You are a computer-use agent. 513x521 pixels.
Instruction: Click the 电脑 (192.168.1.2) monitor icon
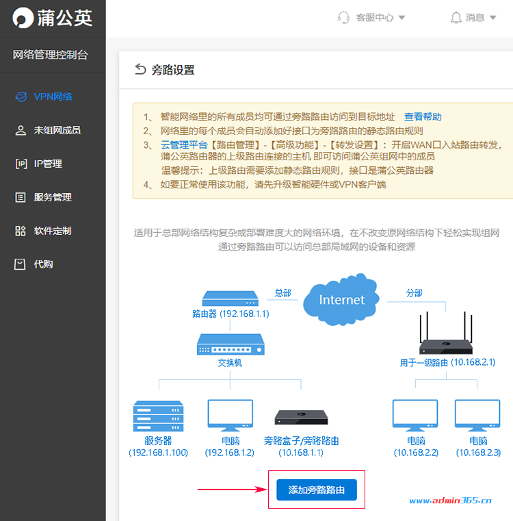tap(231, 416)
